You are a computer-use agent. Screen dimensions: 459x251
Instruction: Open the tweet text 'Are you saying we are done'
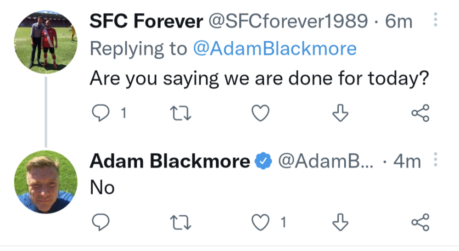259,79
